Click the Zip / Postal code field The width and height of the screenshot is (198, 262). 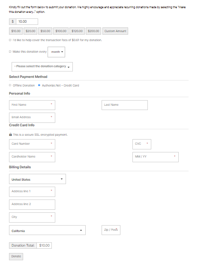click(x=111, y=230)
